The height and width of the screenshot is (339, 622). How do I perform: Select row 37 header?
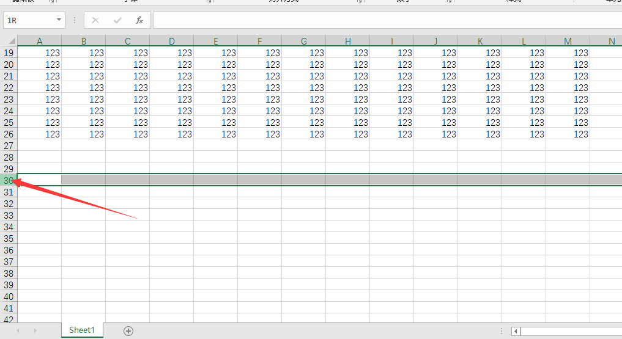9,262
